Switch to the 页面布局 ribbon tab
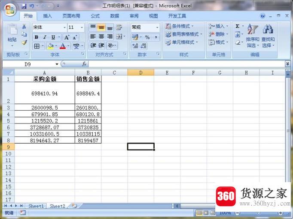The image size is (293, 219). [71, 16]
